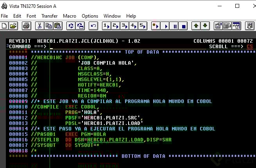This screenshot has height=168, width=256.
Task: Open a session file with folder icon
Action: 13,26
